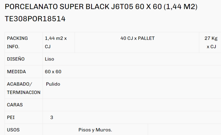This screenshot has height=135, width=221.
Task: Click the CARAS row label
Action: (x=24, y=105)
